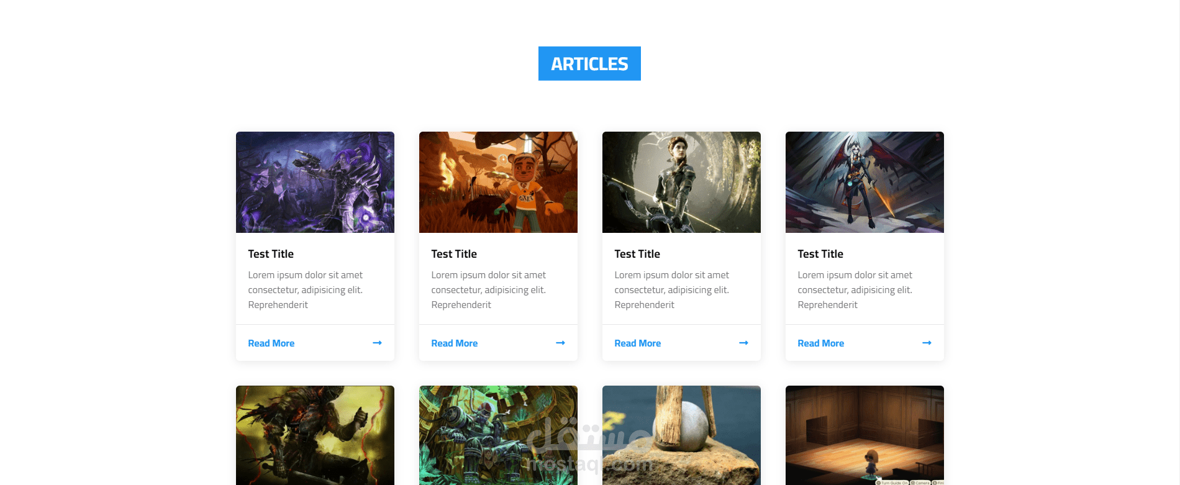Click the arrow icon on the armored archer woman card
Screen dimensions: 1180x485
tap(743, 343)
